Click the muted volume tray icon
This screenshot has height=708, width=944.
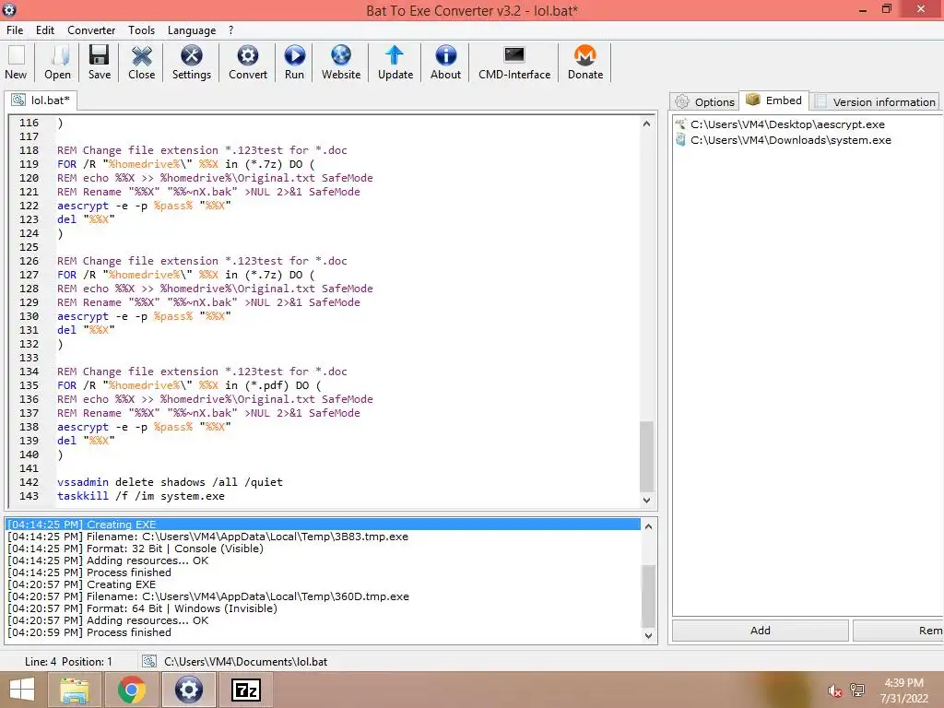click(834, 690)
